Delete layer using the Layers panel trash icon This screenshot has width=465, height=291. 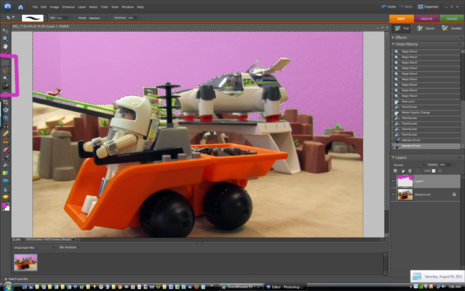coord(410,171)
